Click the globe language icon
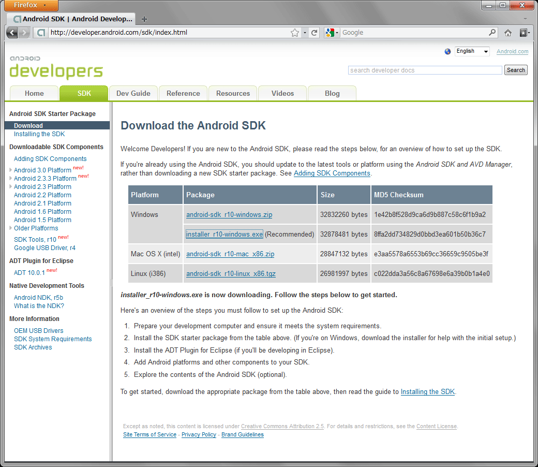Screen dimensions: 538x467 pos(447,51)
